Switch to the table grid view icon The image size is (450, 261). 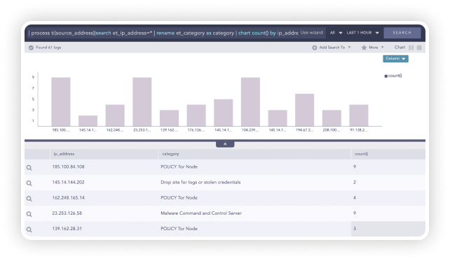pyautogui.click(x=419, y=48)
